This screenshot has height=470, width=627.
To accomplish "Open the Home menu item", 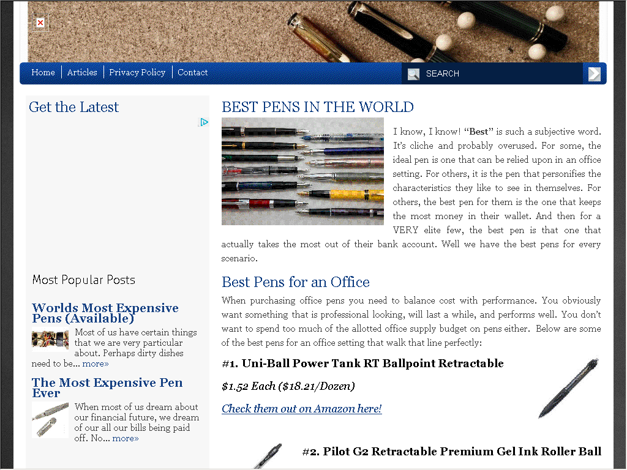I will point(43,72).
